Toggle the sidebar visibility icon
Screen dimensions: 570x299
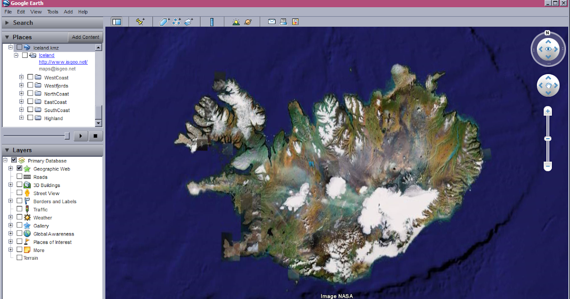point(117,21)
